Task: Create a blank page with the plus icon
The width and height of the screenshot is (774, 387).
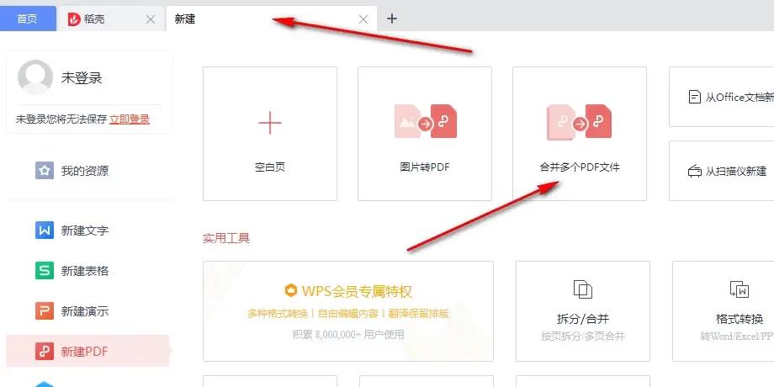Action: click(x=270, y=123)
